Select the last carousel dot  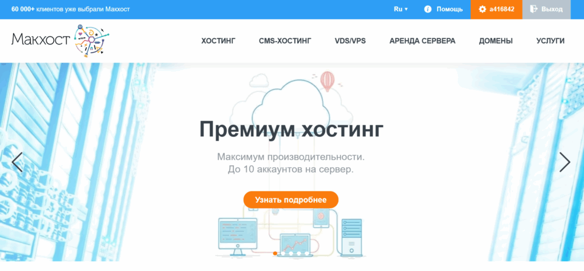307,253
